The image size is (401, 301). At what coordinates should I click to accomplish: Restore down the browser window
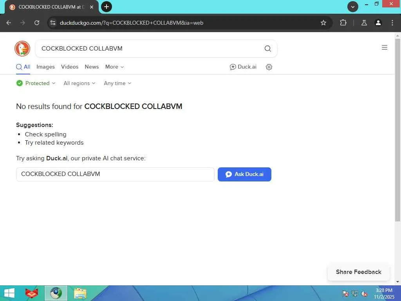(376, 4)
